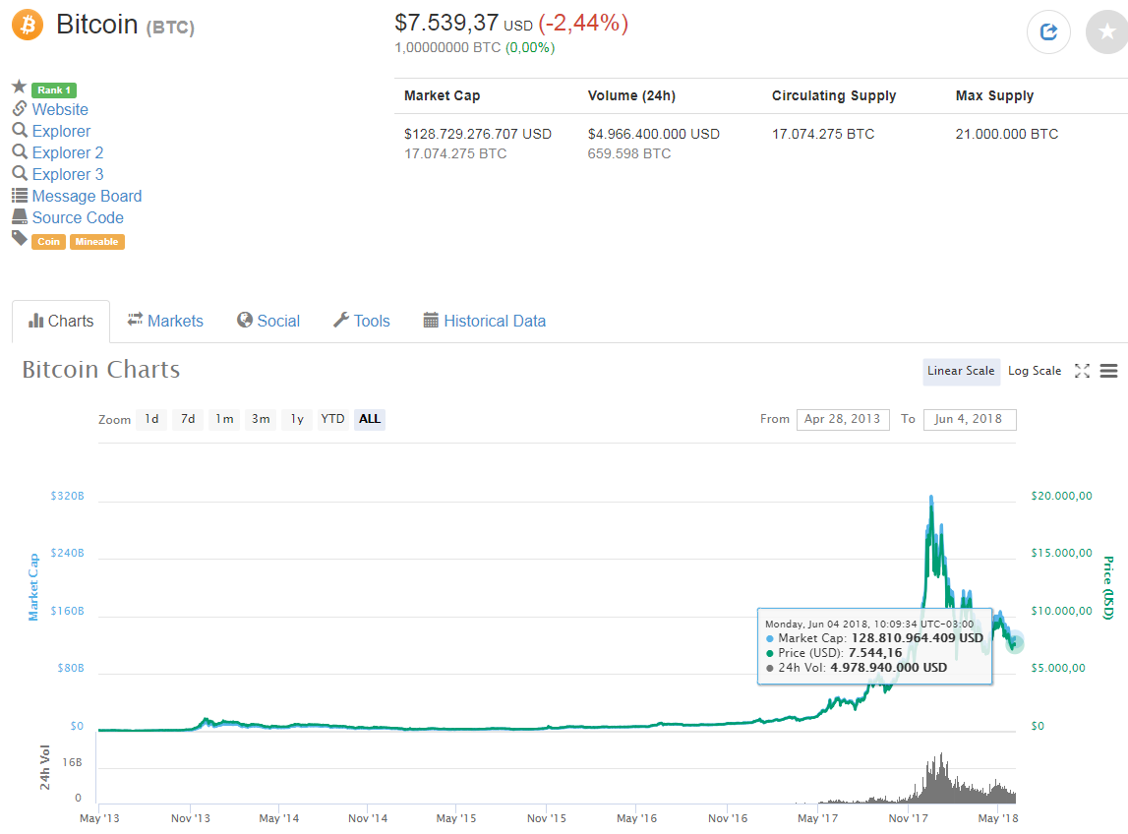Image resolution: width=1128 pixels, height=834 pixels.
Task: Click the wrench icon in Tools tab
Action: click(341, 320)
